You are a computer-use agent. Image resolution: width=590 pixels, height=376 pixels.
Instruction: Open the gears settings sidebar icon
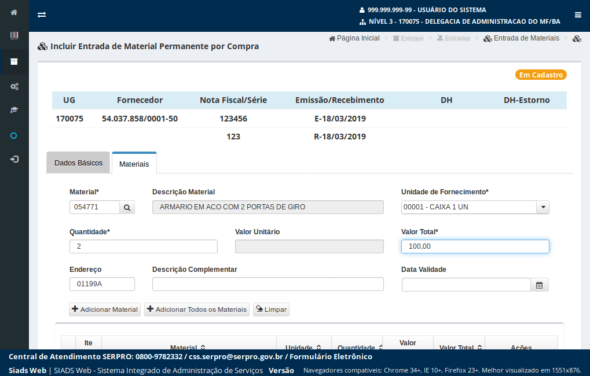click(14, 86)
